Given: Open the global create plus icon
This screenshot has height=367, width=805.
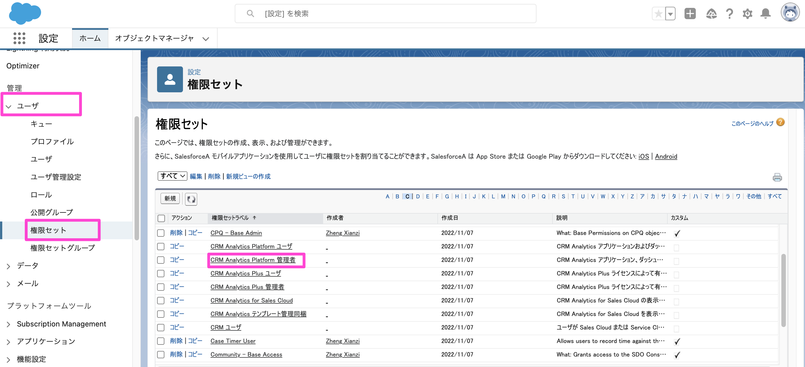Looking at the screenshot, I should point(690,14).
